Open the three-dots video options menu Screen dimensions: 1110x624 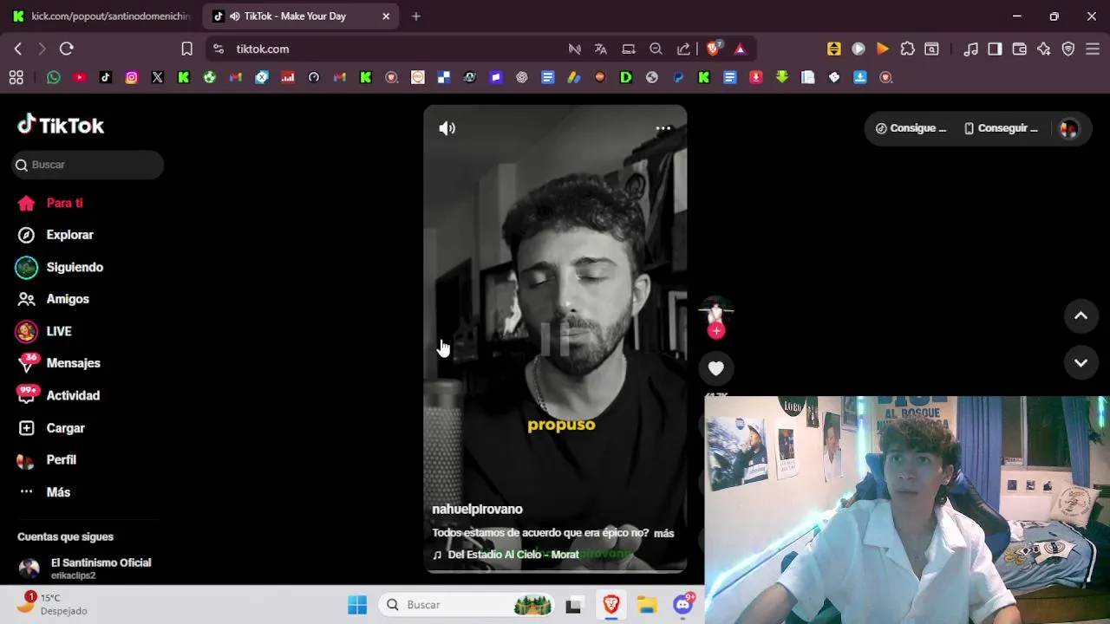point(663,128)
